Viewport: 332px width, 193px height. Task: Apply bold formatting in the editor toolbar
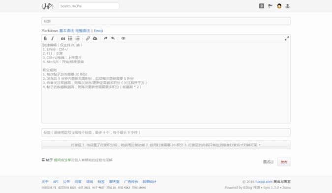click(45, 38)
